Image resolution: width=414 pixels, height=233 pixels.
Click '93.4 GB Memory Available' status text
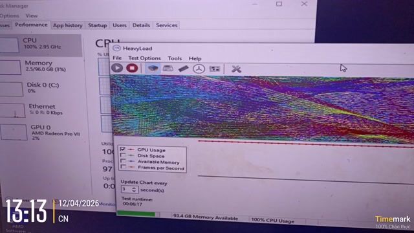coord(206,217)
